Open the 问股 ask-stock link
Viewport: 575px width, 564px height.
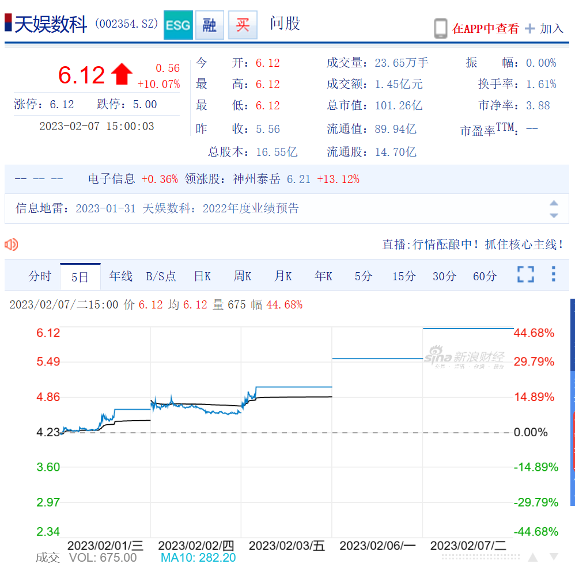click(285, 24)
